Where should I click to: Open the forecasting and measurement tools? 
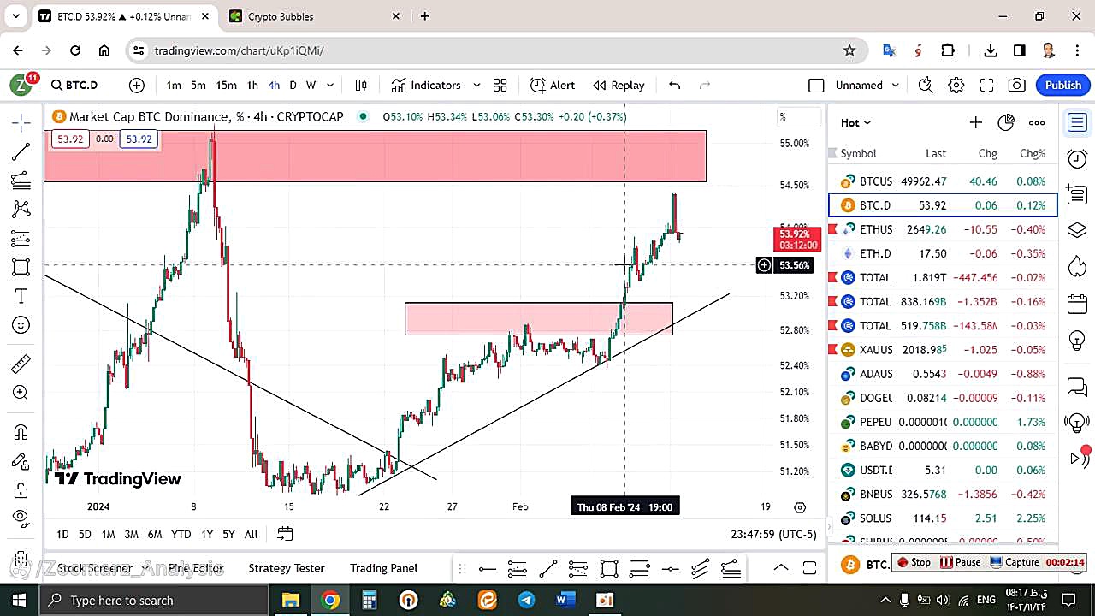click(x=21, y=238)
